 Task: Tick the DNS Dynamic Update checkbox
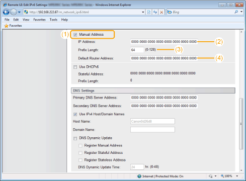(75, 138)
